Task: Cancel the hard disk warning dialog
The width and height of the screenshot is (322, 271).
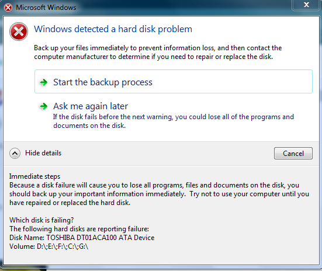Action: pyautogui.click(x=293, y=154)
